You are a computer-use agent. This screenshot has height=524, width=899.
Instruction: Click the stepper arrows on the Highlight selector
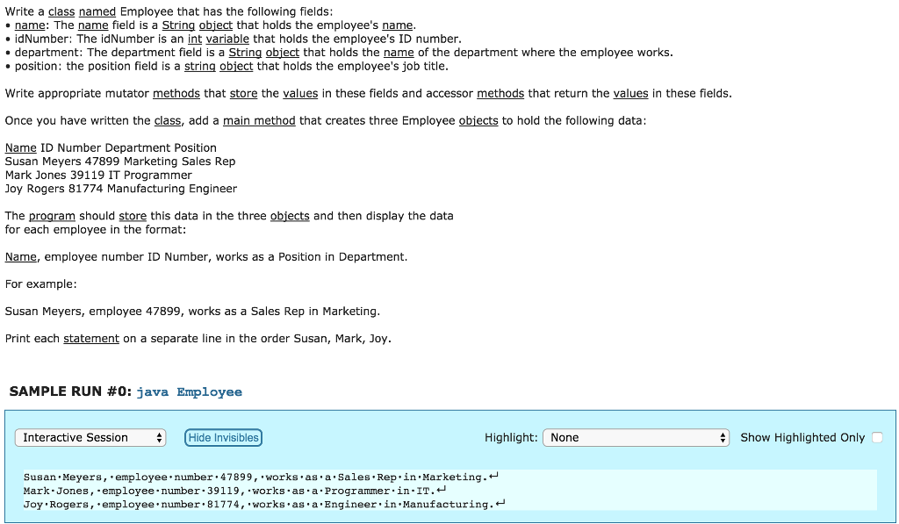coord(723,437)
